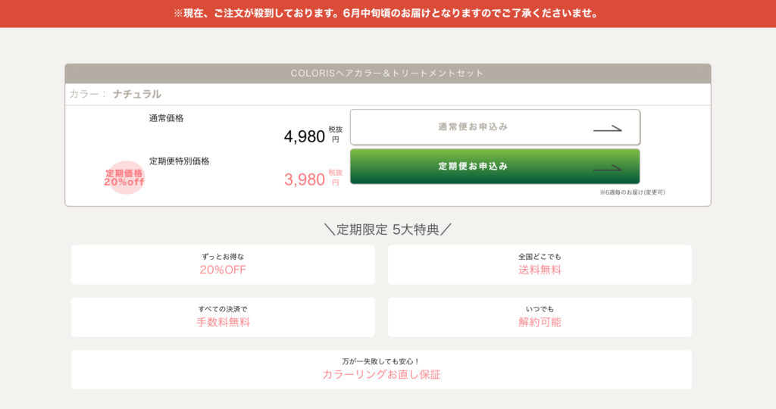Click the red order notice banner
Viewport: 776px width, 409px height.
point(388,14)
